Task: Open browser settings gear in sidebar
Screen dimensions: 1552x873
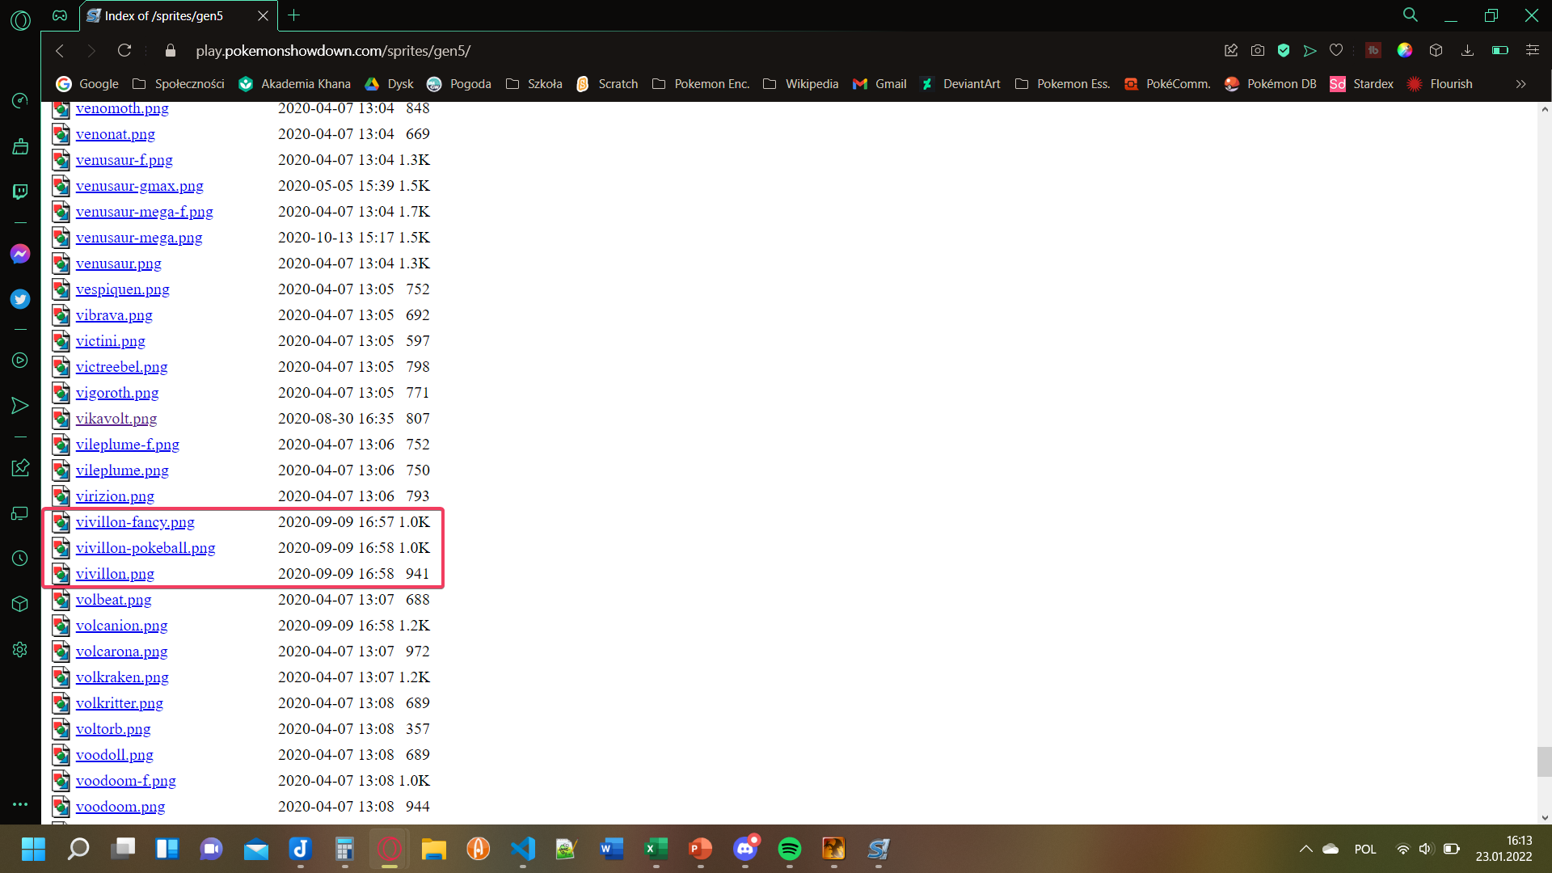Action: click(x=20, y=650)
